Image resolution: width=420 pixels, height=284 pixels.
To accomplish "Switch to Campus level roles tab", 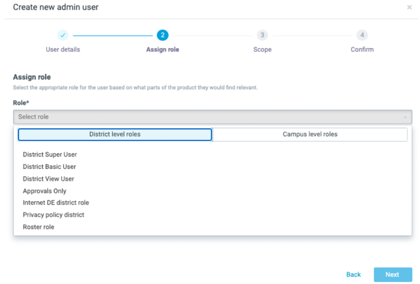I will point(310,134).
